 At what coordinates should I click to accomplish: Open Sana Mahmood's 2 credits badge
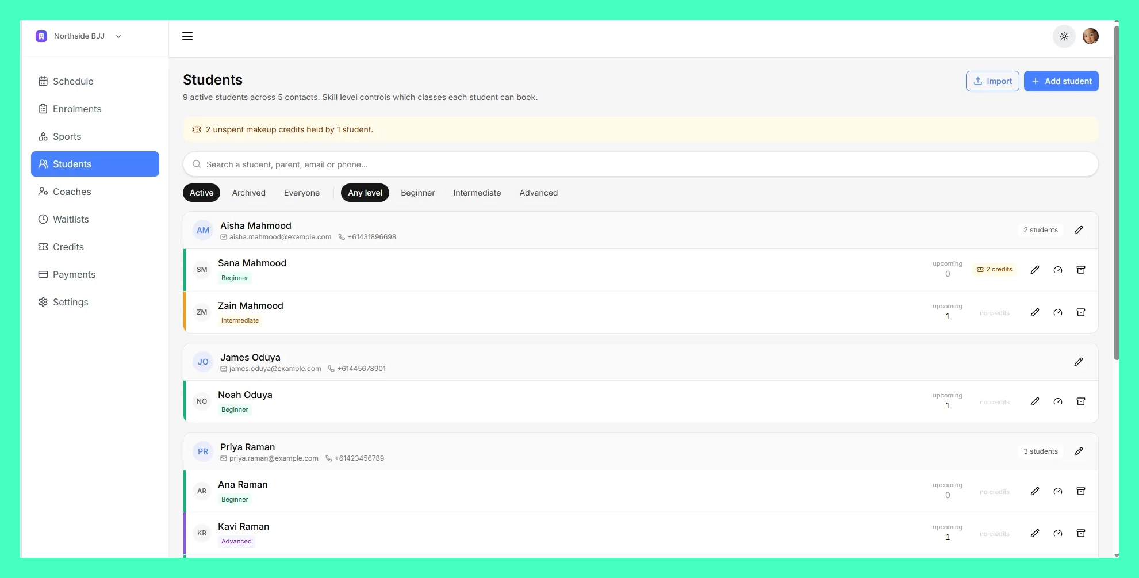tap(995, 270)
